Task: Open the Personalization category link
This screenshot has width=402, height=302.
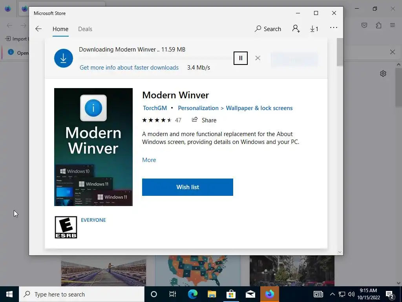Action: click(198, 108)
